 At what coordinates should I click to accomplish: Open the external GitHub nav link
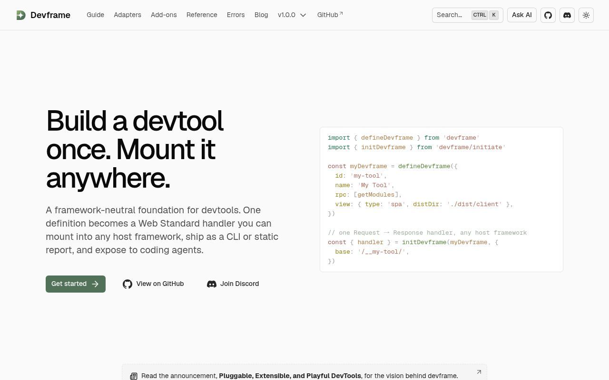(330, 15)
